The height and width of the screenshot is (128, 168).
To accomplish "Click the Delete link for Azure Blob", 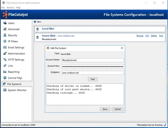I will click(x=154, y=36).
